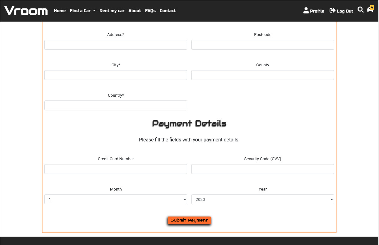Open the Rent my car page
This screenshot has width=379, height=245.
(x=112, y=11)
